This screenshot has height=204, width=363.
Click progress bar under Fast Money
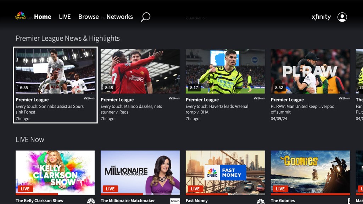pyautogui.click(x=225, y=194)
